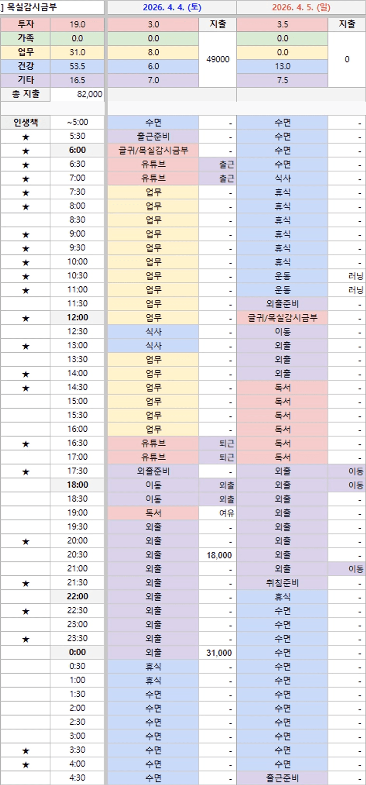
Task: Select the star next to 13:00
Action: 26,346
